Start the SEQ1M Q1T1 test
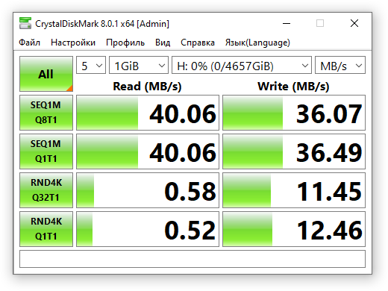The image size is (388, 291). pyautogui.click(x=46, y=151)
